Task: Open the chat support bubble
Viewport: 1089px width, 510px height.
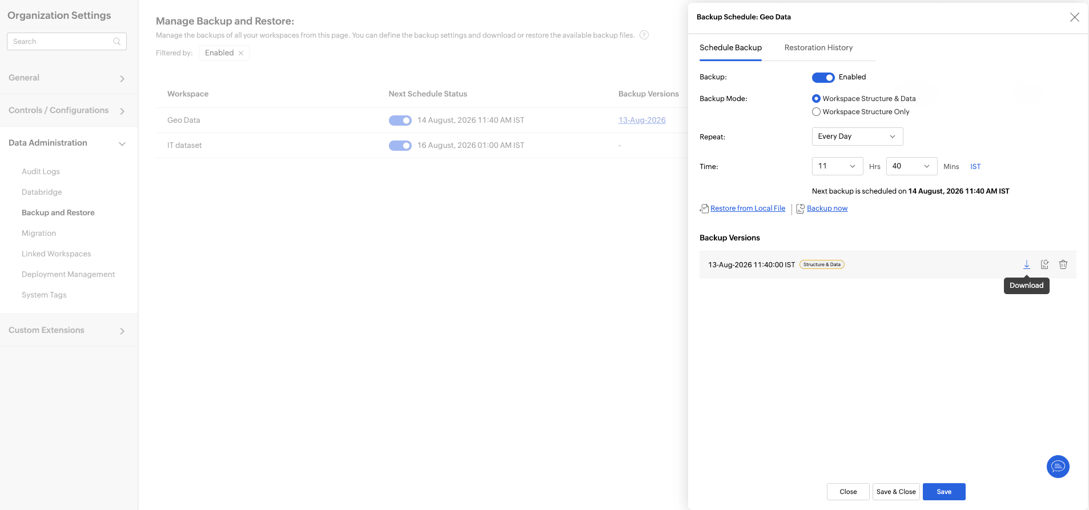Action: 1058,467
